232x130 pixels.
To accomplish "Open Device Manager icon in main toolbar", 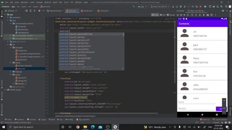I will click(217, 6).
